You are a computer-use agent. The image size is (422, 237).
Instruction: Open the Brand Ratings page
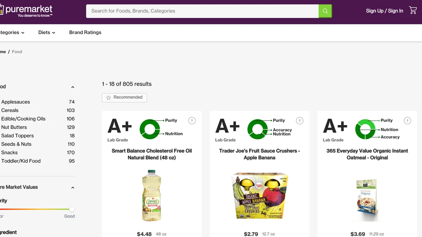pos(85,32)
